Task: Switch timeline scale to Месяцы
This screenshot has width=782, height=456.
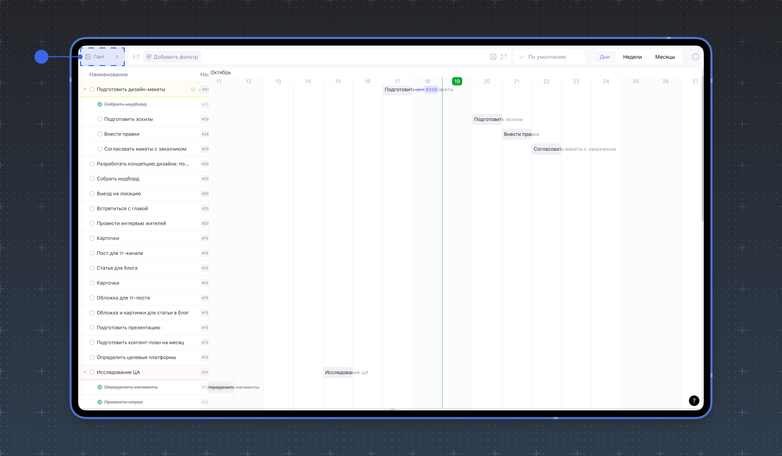Action: [x=665, y=57]
